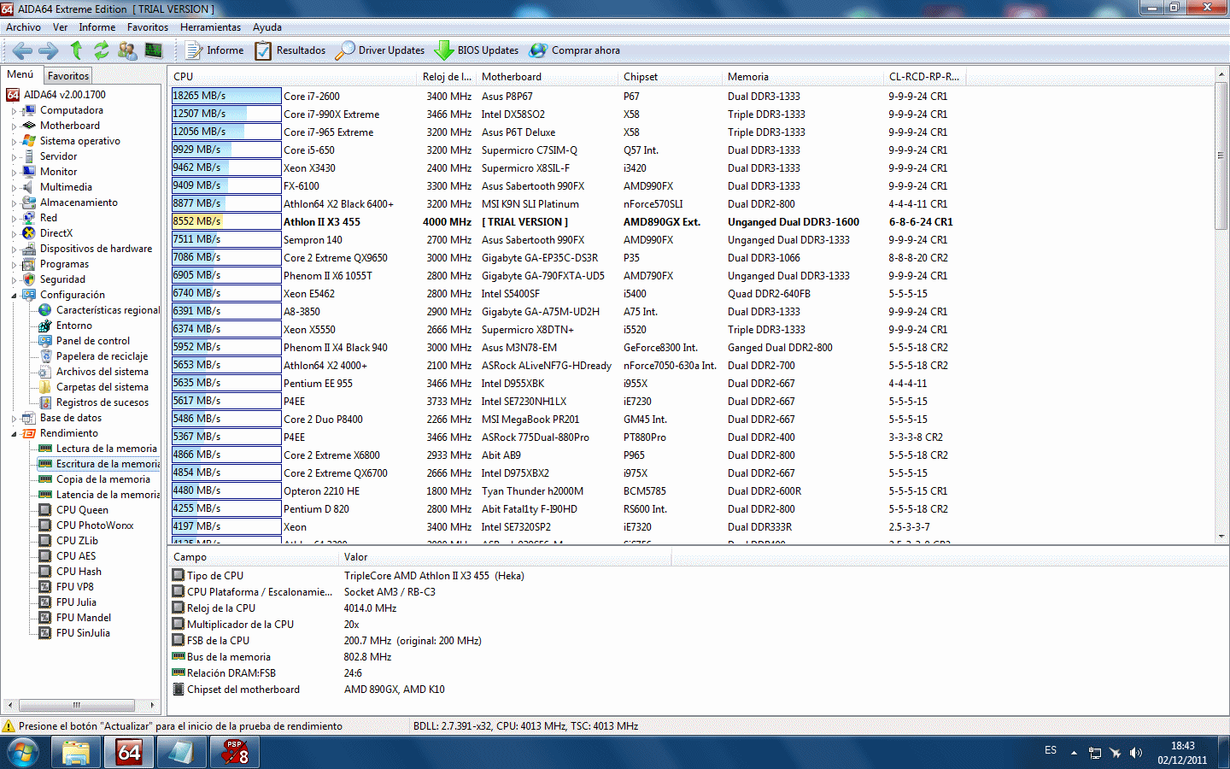Expand the Almacenamiento tree node

[x=14, y=203]
